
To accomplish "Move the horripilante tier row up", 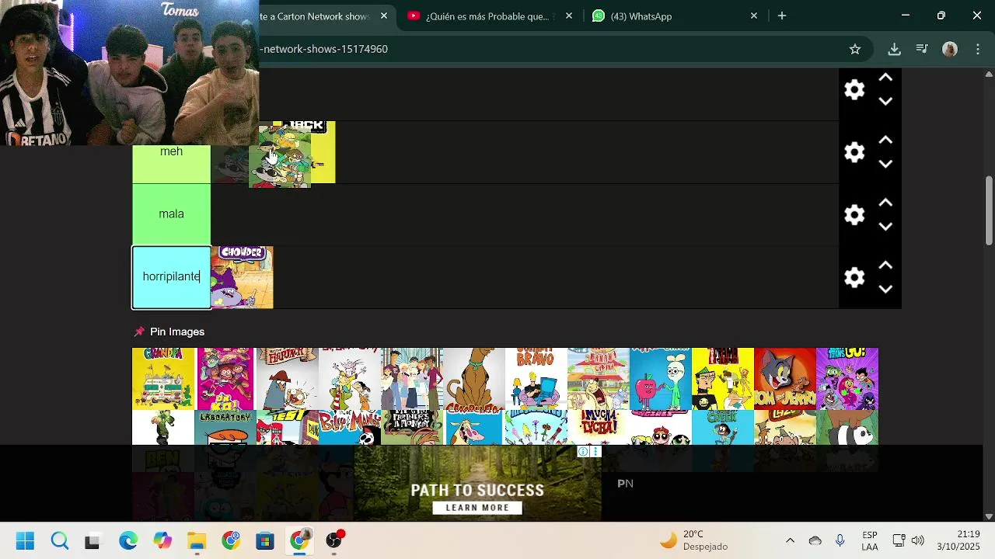I will point(885,266).
